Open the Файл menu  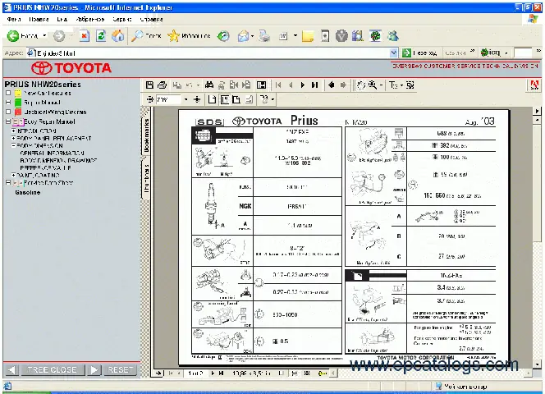[x=14, y=20]
